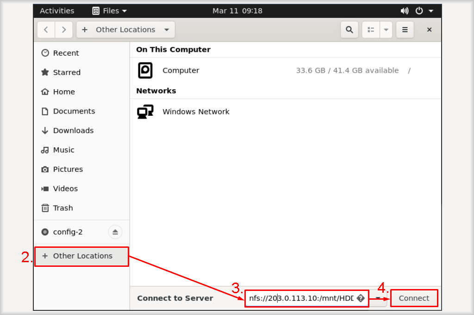Close the Files window
The height and width of the screenshot is (315, 474).
point(429,30)
